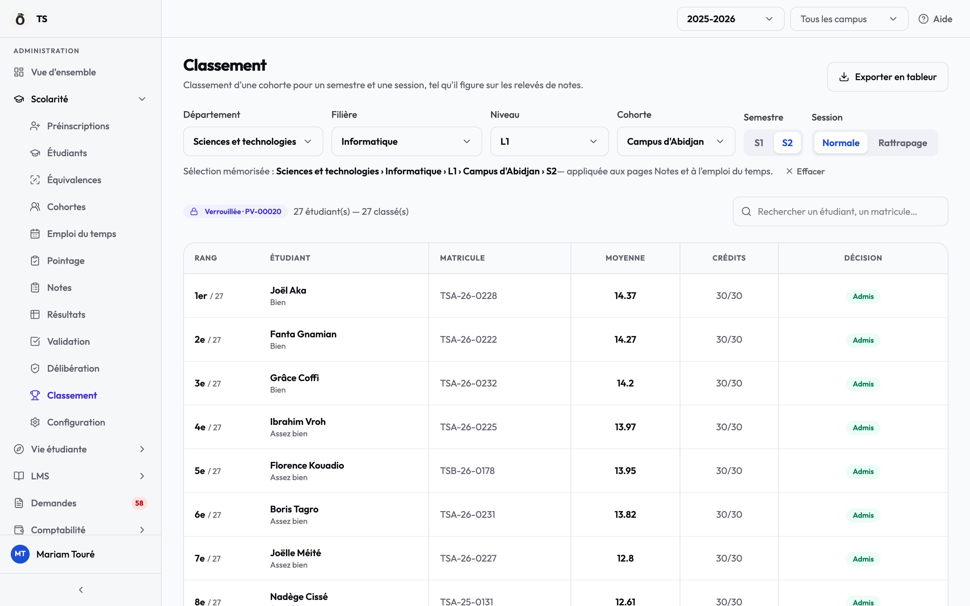Expand Comptabilité menu
The height and width of the screenshot is (606, 970).
[x=80, y=530]
